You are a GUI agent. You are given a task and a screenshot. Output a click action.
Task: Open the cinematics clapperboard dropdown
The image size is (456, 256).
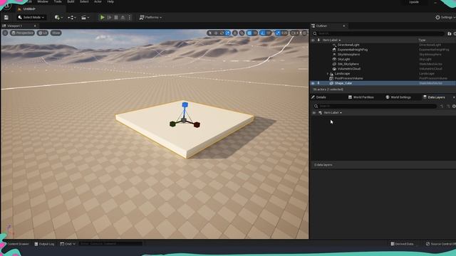click(x=85, y=17)
